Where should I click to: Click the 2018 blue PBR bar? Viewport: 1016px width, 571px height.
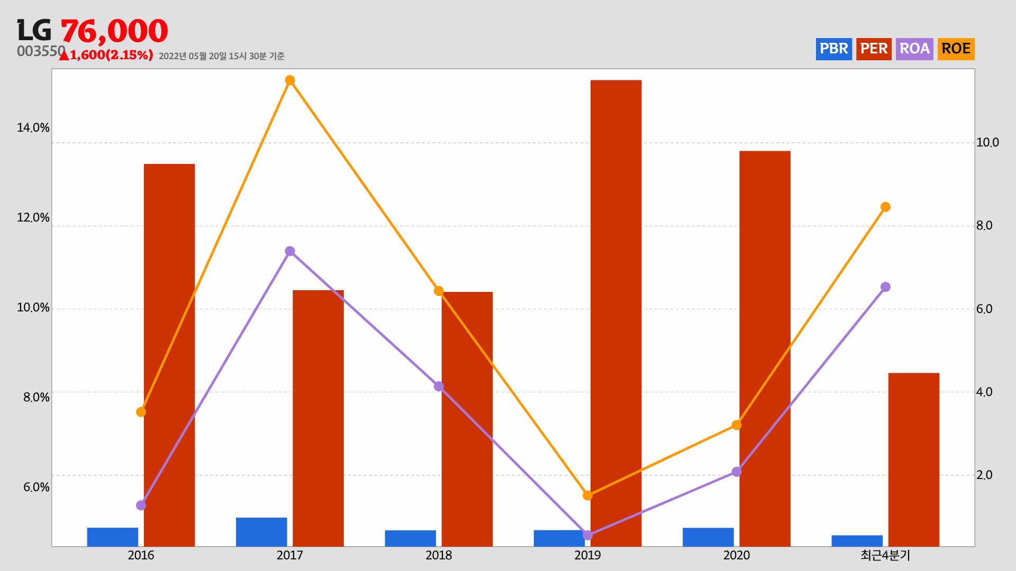[x=411, y=538]
